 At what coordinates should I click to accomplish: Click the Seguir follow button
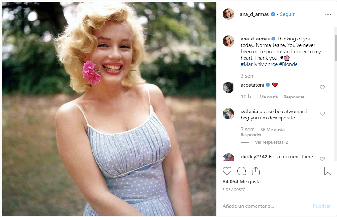pos(287,14)
